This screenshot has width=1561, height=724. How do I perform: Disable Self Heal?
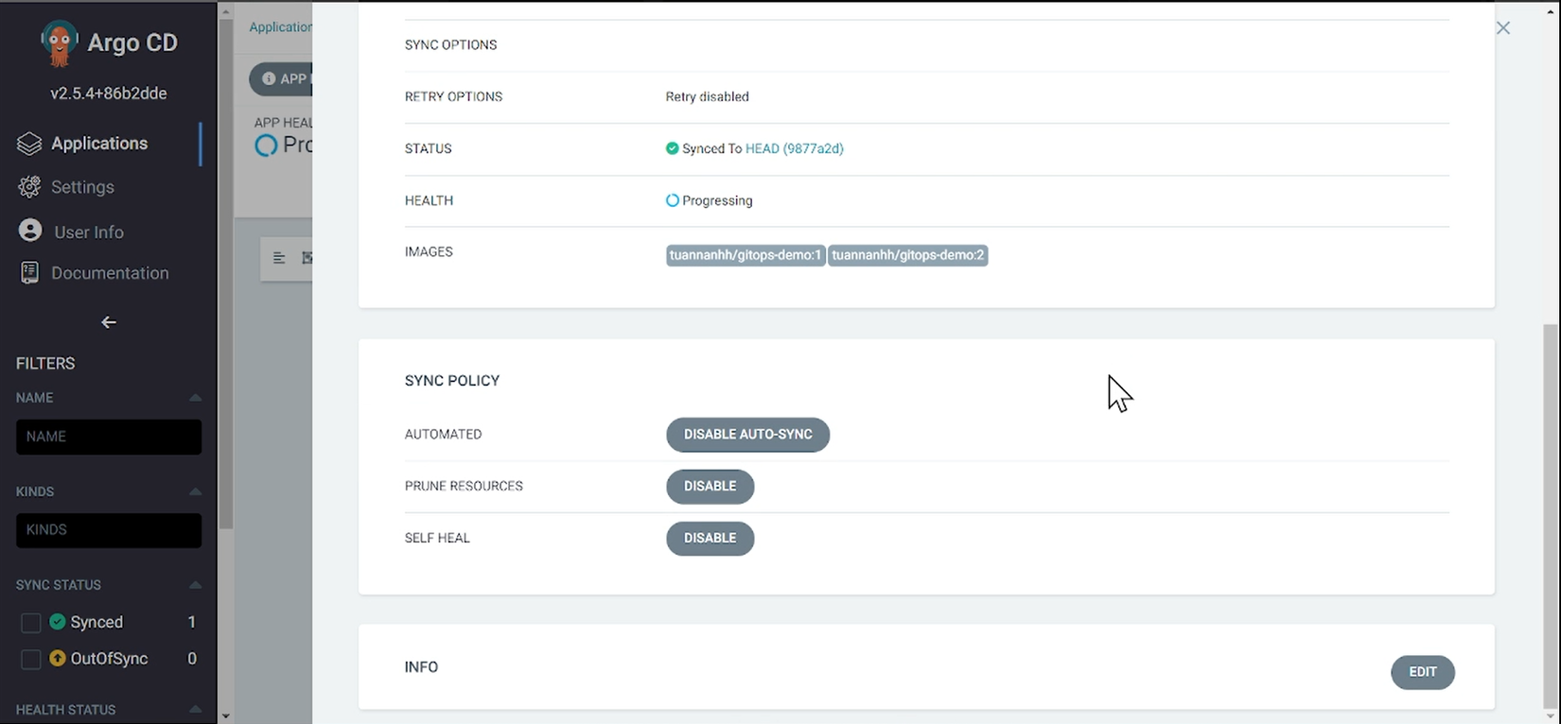pos(710,539)
